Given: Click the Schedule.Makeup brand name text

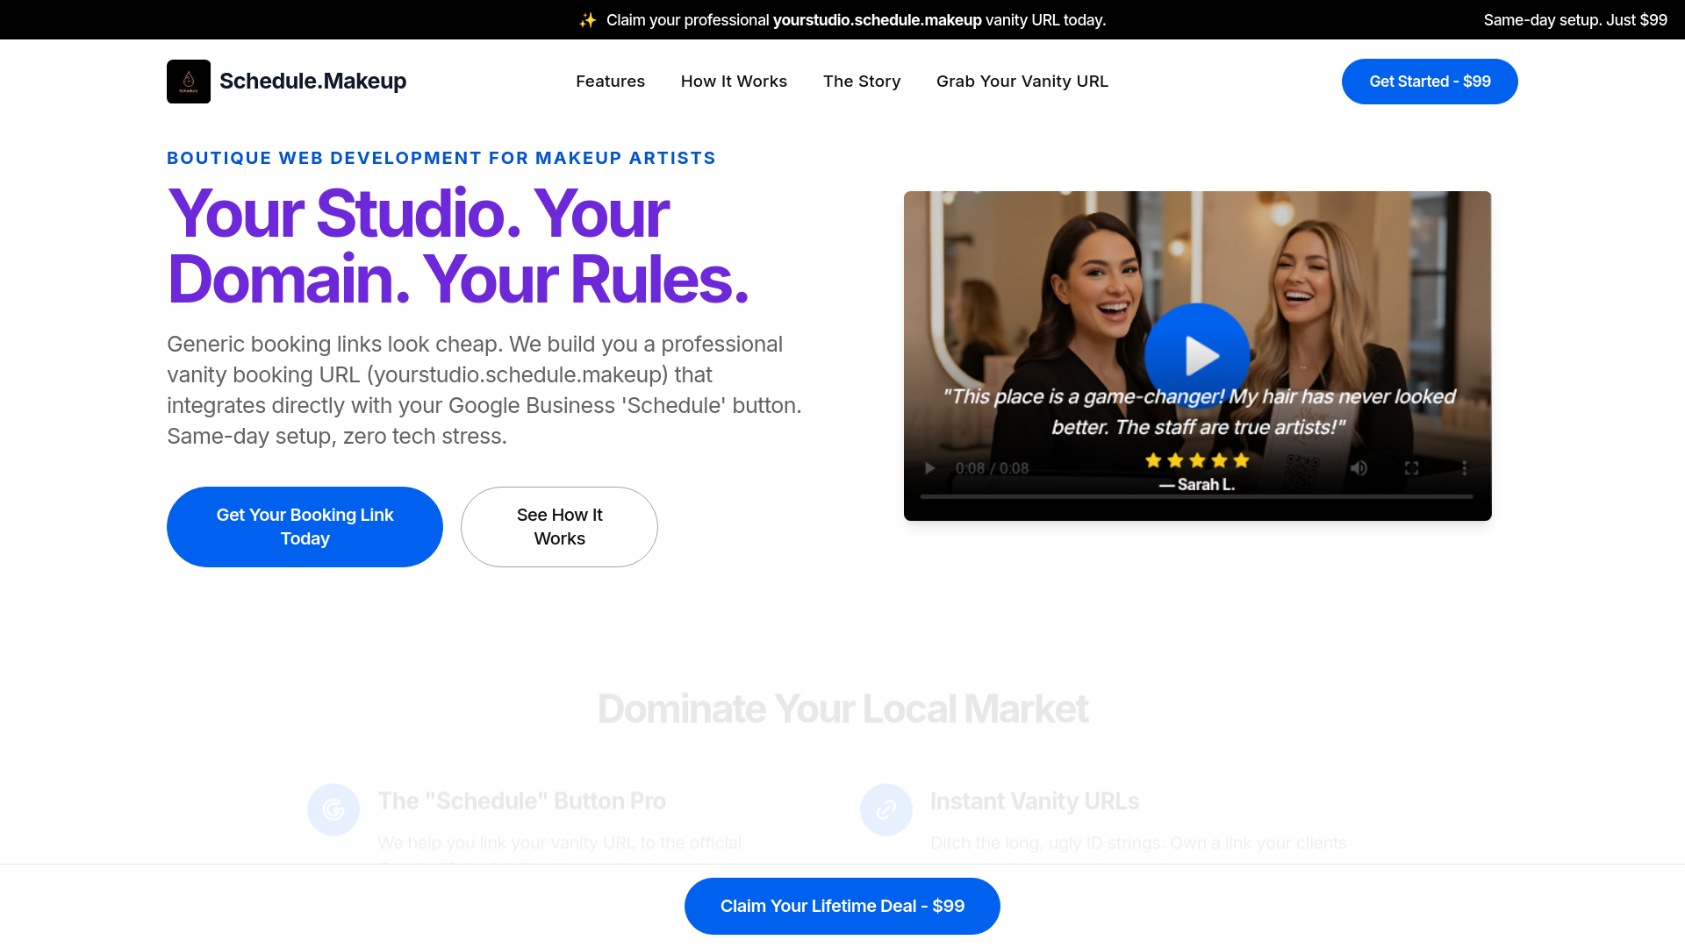Looking at the screenshot, I should click(x=312, y=82).
